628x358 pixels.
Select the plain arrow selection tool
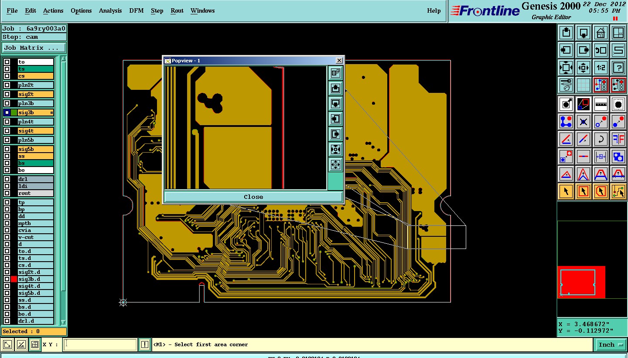coord(566,191)
